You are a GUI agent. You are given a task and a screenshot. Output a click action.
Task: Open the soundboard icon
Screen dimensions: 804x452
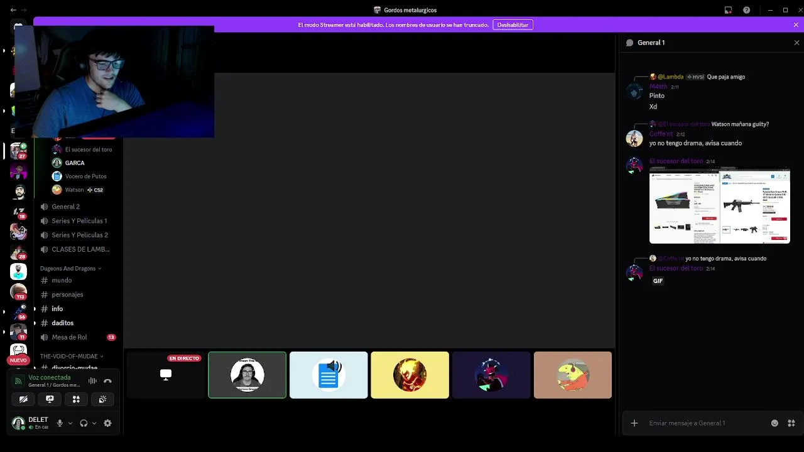(102, 399)
